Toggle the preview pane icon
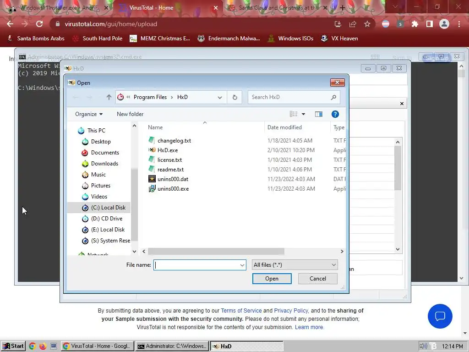Image resolution: width=469 pixels, height=352 pixels. click(319, 114)
